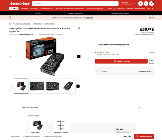Select the second graphics card thumbnail
Screen dimensions: 162x140
(x=37, y=86)
